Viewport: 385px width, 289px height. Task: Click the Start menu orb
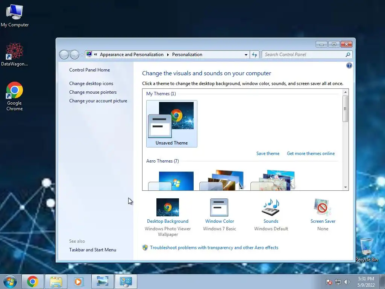pyautogui.click(x=10, y=281)
